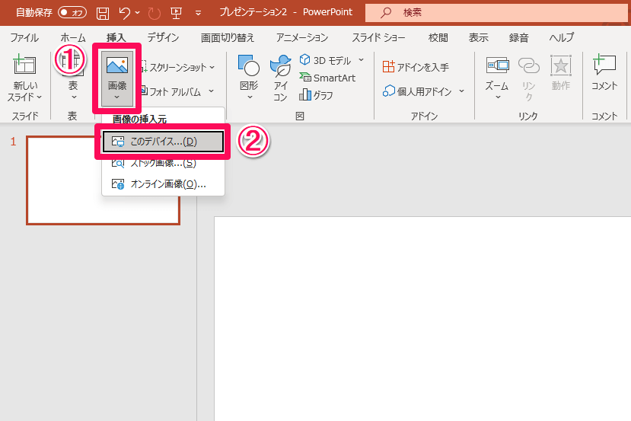Image resolution: width=631 pixels, height=421 pixels.
Task: Expand the 3D モデル dropdown arrow
Action: point(361,60)
